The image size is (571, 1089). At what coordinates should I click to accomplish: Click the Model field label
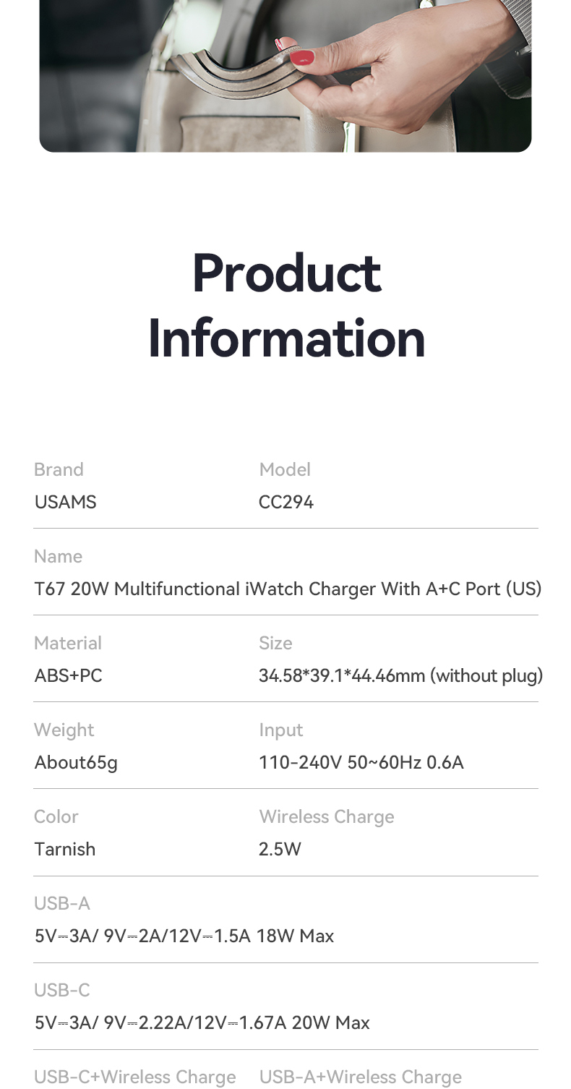click(x=285, y=469)
